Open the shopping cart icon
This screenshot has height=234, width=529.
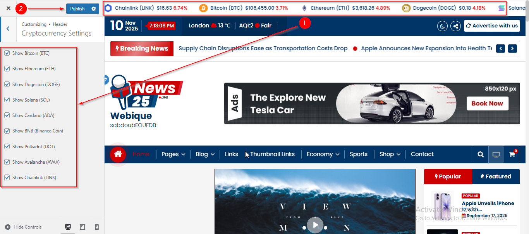(x=512, y=154)
